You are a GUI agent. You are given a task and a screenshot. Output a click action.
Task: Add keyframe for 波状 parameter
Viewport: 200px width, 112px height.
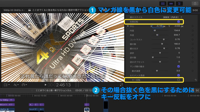click(x=192, y=53)
